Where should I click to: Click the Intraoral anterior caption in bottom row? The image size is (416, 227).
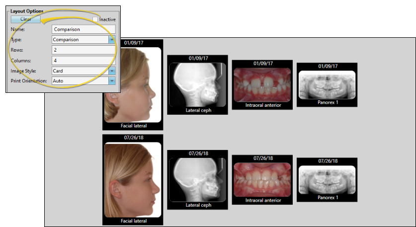(x=263, y=200)
